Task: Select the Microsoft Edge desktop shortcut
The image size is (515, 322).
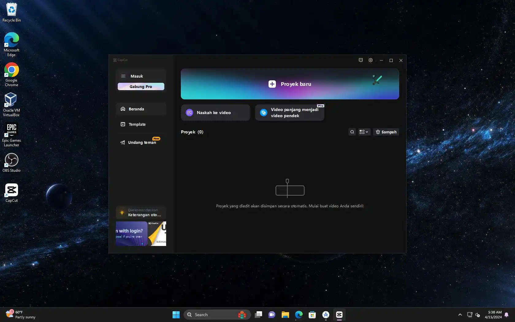Action: (12, 44)
